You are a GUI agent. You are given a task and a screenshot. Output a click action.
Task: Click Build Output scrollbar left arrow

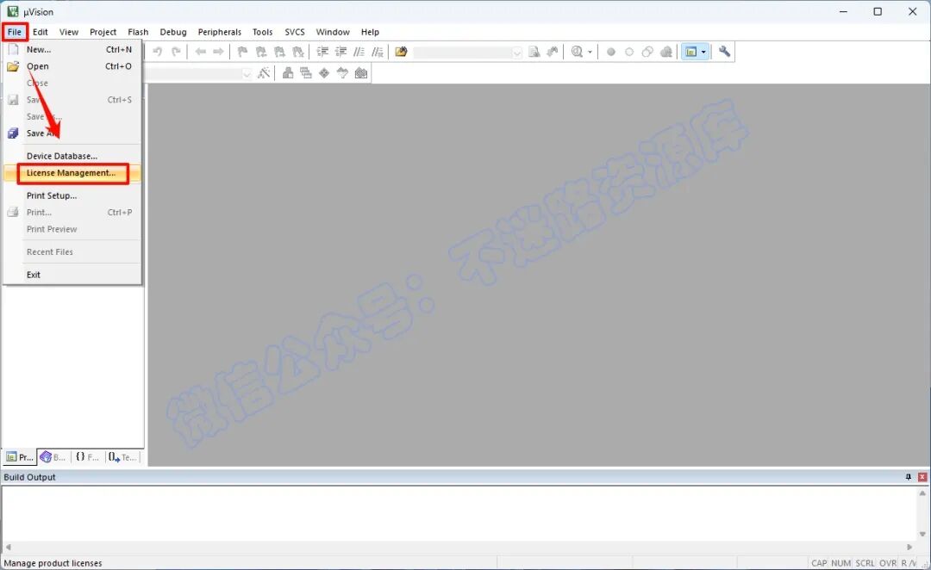tap(8, 547)
